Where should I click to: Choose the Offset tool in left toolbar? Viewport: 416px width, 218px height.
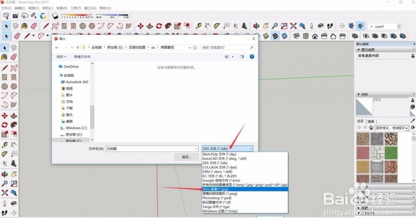tap(14, 134)
